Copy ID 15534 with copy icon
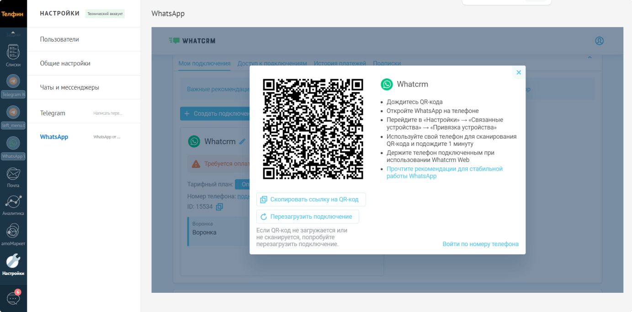The width and height of the screenshot is (632, 312). (x=219, y=207)
